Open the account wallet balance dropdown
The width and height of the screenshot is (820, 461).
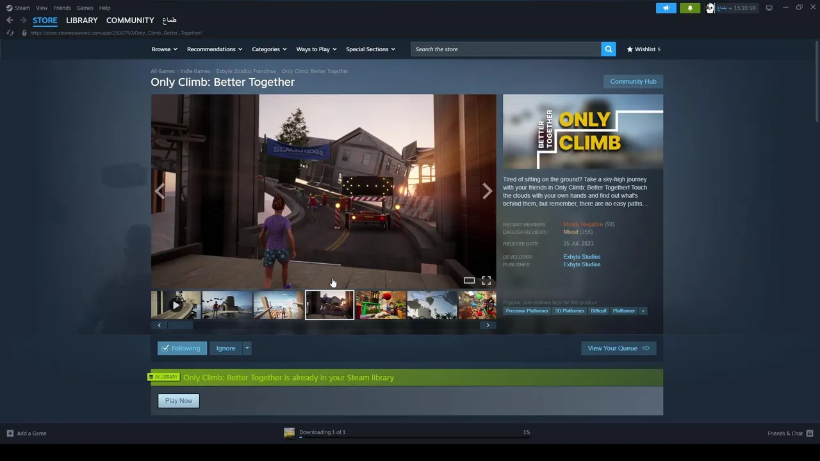coord(736,8)
